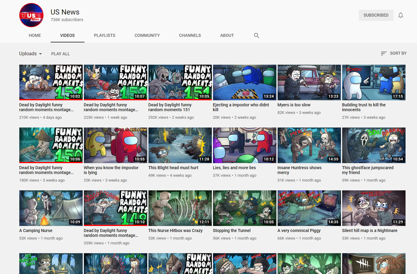The width and height of the screenshot is (417, 274).
Task: Open the SORT BY menu
Action: tap(393, 53)
